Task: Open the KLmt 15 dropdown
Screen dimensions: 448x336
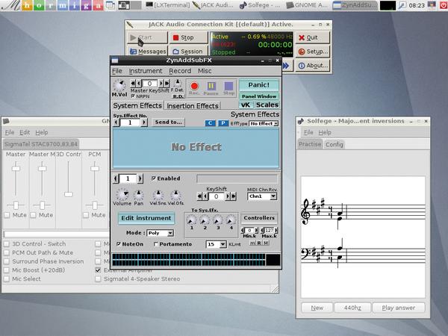Action: pyautogui.click(x=217, y=244)
